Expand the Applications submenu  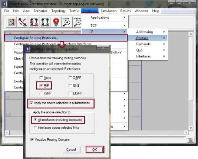coord(105,17)
